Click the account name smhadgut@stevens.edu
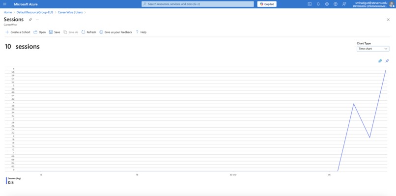 pos(371,3)
